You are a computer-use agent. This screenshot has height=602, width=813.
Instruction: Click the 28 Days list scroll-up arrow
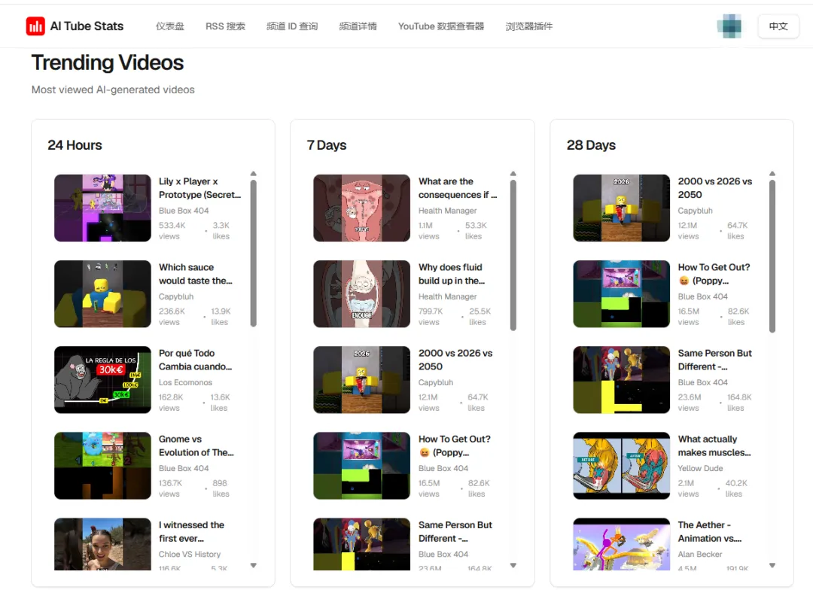tap(772, 174)
